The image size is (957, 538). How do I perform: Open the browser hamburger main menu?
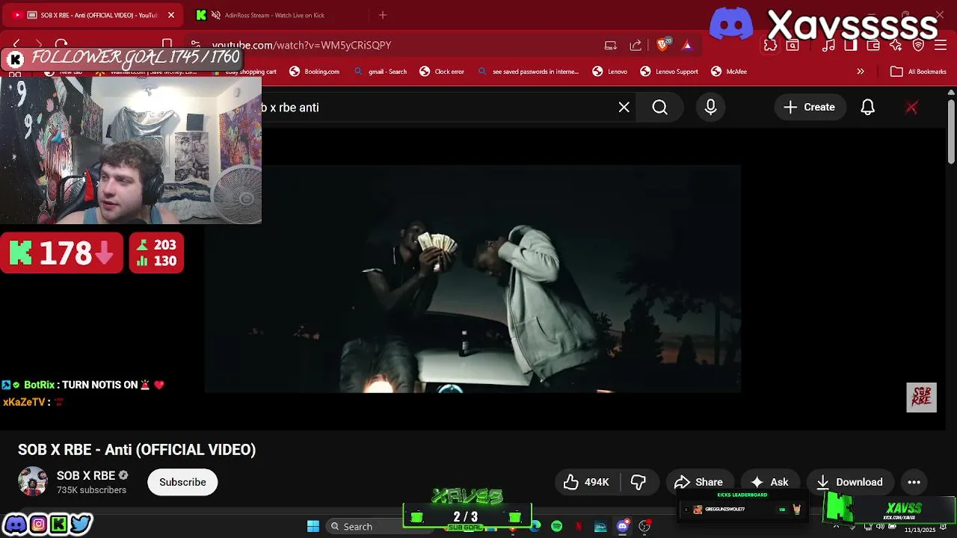(941, 46)
